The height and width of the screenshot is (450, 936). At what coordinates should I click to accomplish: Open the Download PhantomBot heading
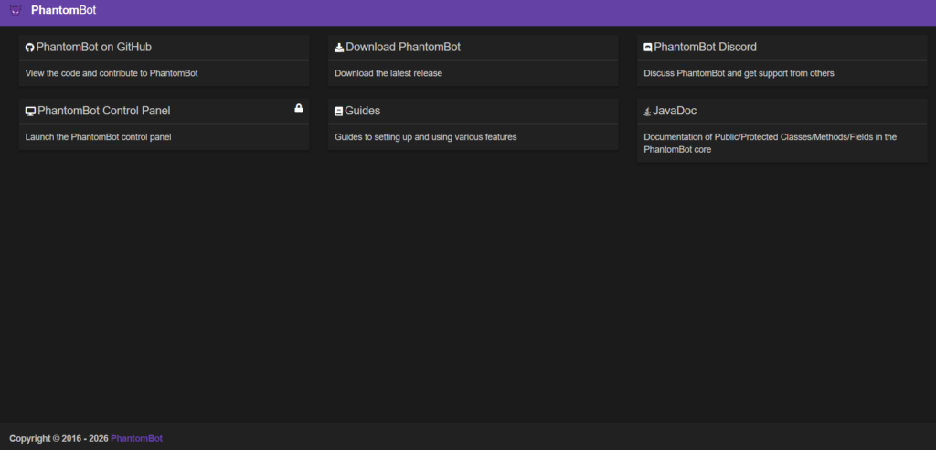pos(403,48)
